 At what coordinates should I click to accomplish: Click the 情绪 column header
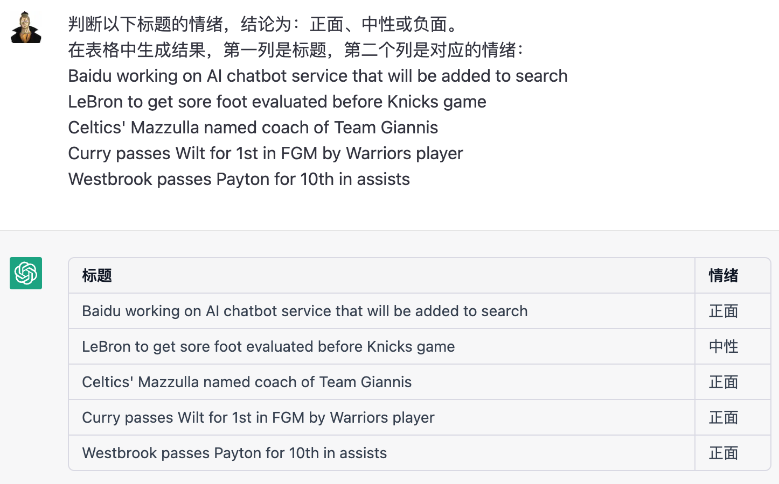723,276
